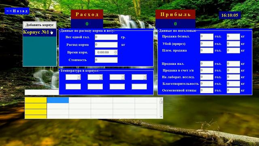Go back with the <<Назад button

[17, 11]
